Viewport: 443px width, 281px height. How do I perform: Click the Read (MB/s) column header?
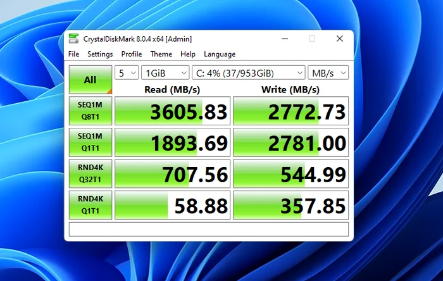pos(172,89)
